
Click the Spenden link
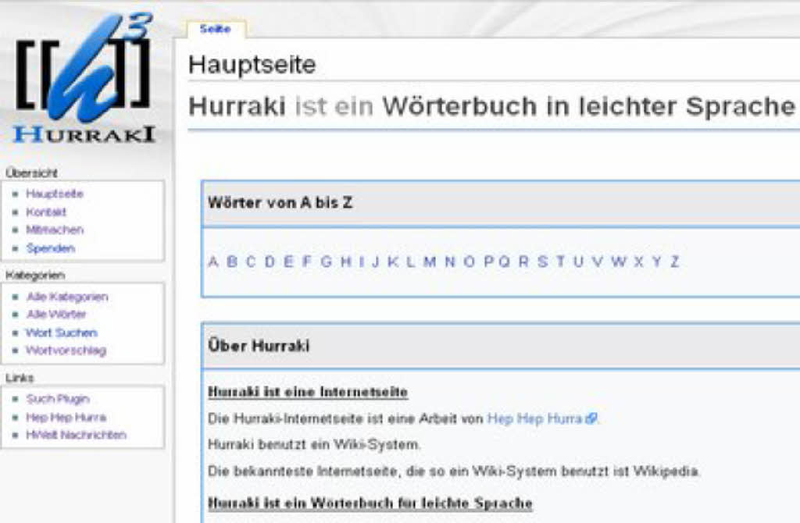click(50, 248)
